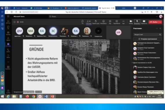The height and width of the screenshot is (110, 165).
Task: Open Звонки calls in left sidebar
Action: tap(8, 50)
